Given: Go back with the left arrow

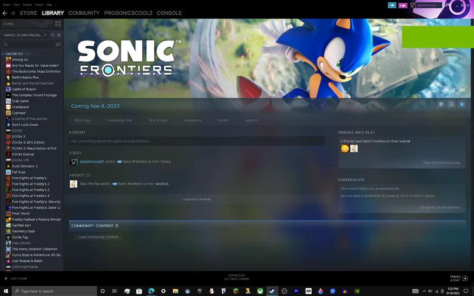Looking at the screenshot, I should click(5, 13).
